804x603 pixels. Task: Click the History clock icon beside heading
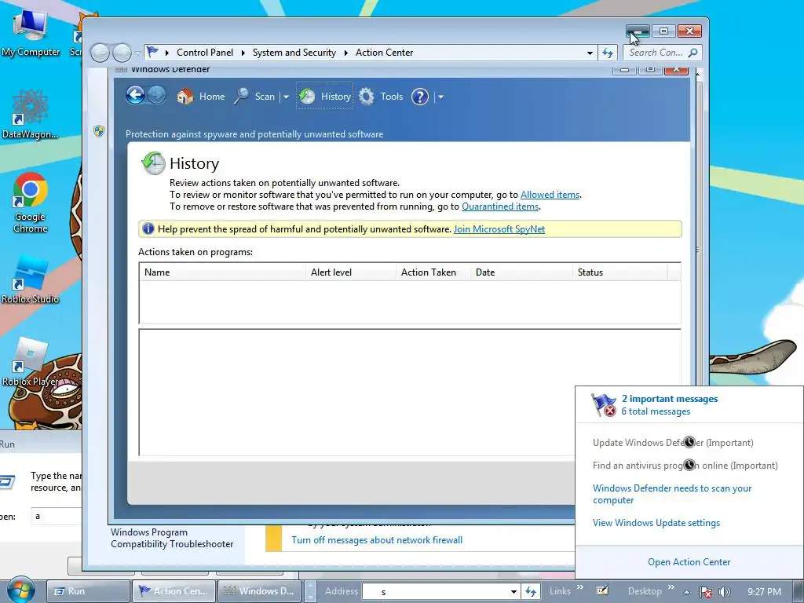click(x=153, y=163)
